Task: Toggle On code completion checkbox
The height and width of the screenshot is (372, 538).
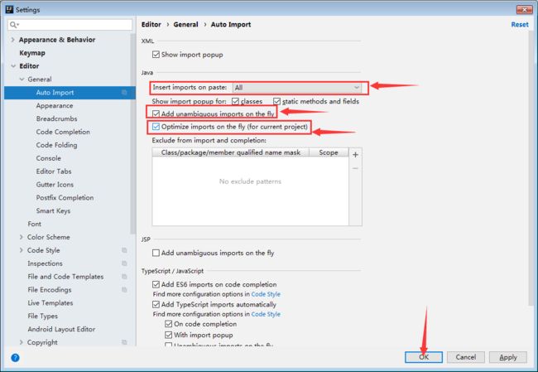Action: [169, 324]
